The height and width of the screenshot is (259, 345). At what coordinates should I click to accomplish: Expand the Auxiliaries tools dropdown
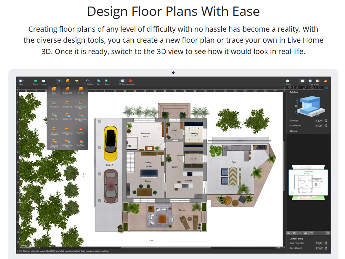88,81
